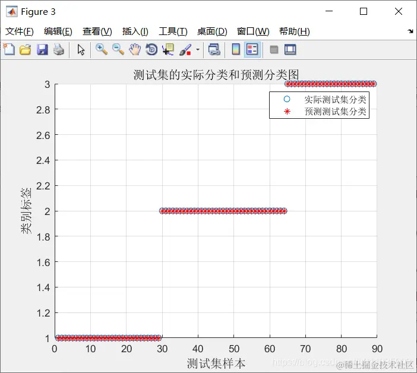Insert Colorbar using toolbar icon
This screenshot has width=417, height=373.
236,50
